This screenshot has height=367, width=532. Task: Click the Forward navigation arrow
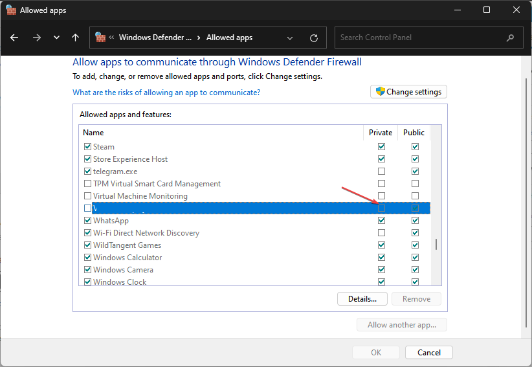pos(36,38)
